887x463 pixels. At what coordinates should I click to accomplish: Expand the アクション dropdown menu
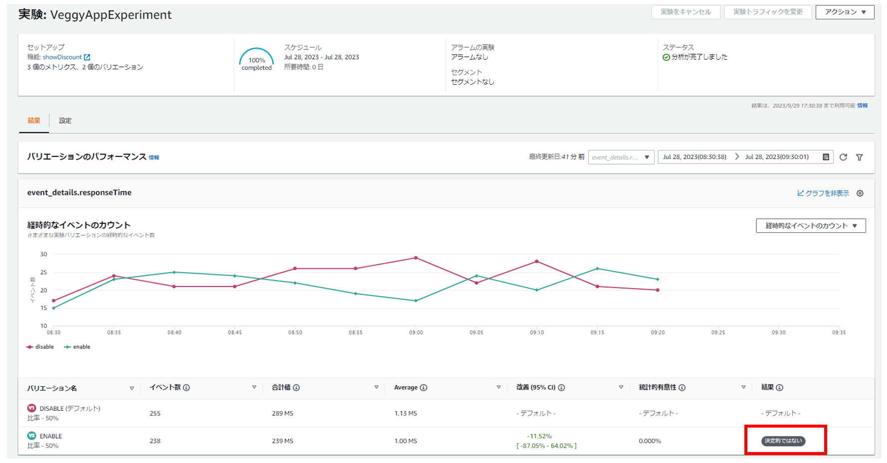[x=845, y=12]
